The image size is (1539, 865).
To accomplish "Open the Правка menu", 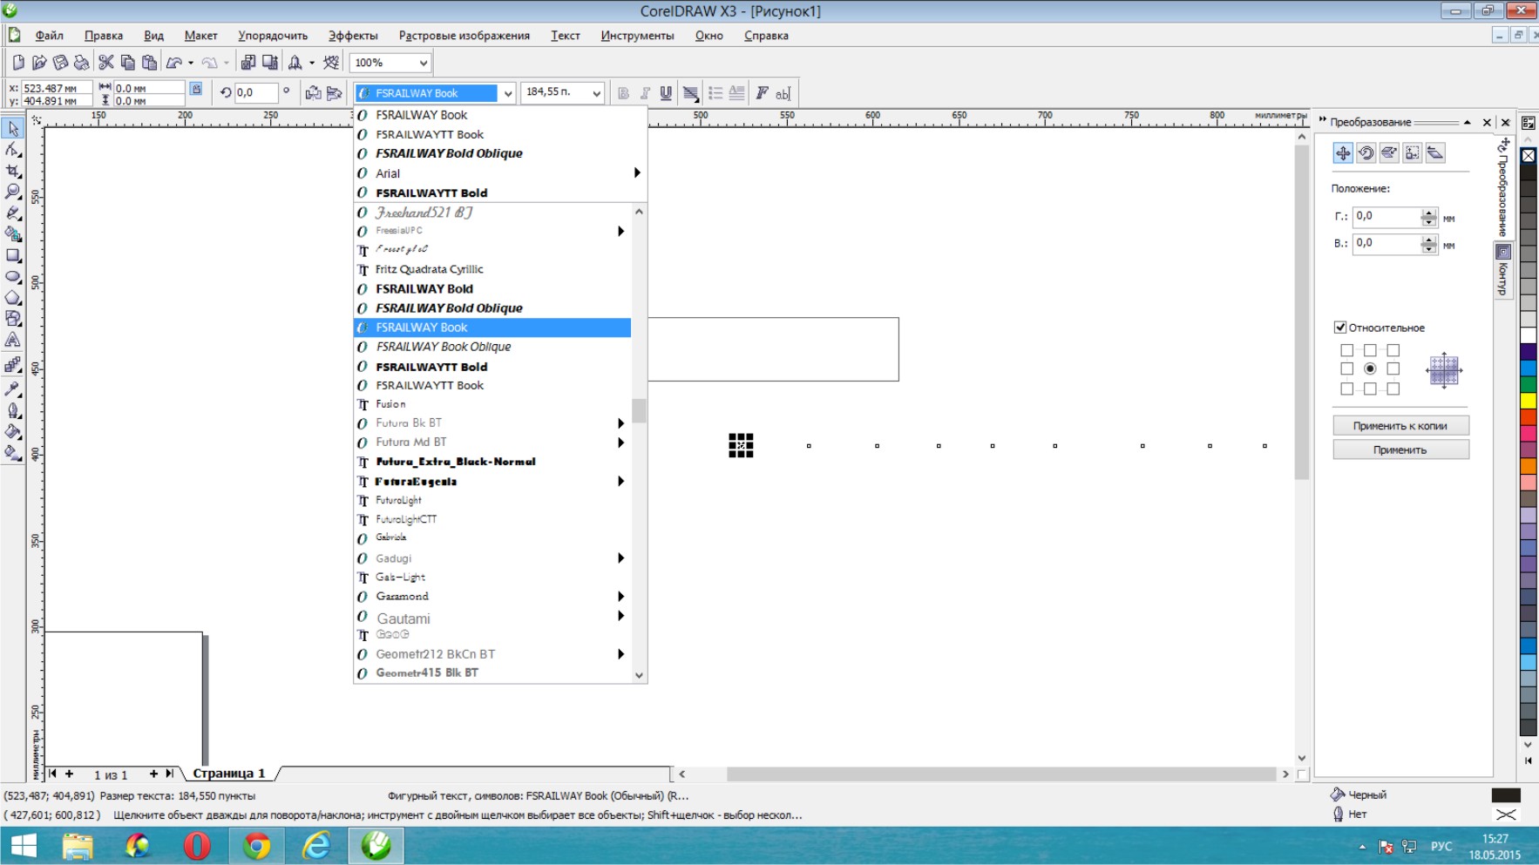I will [104, 36].
